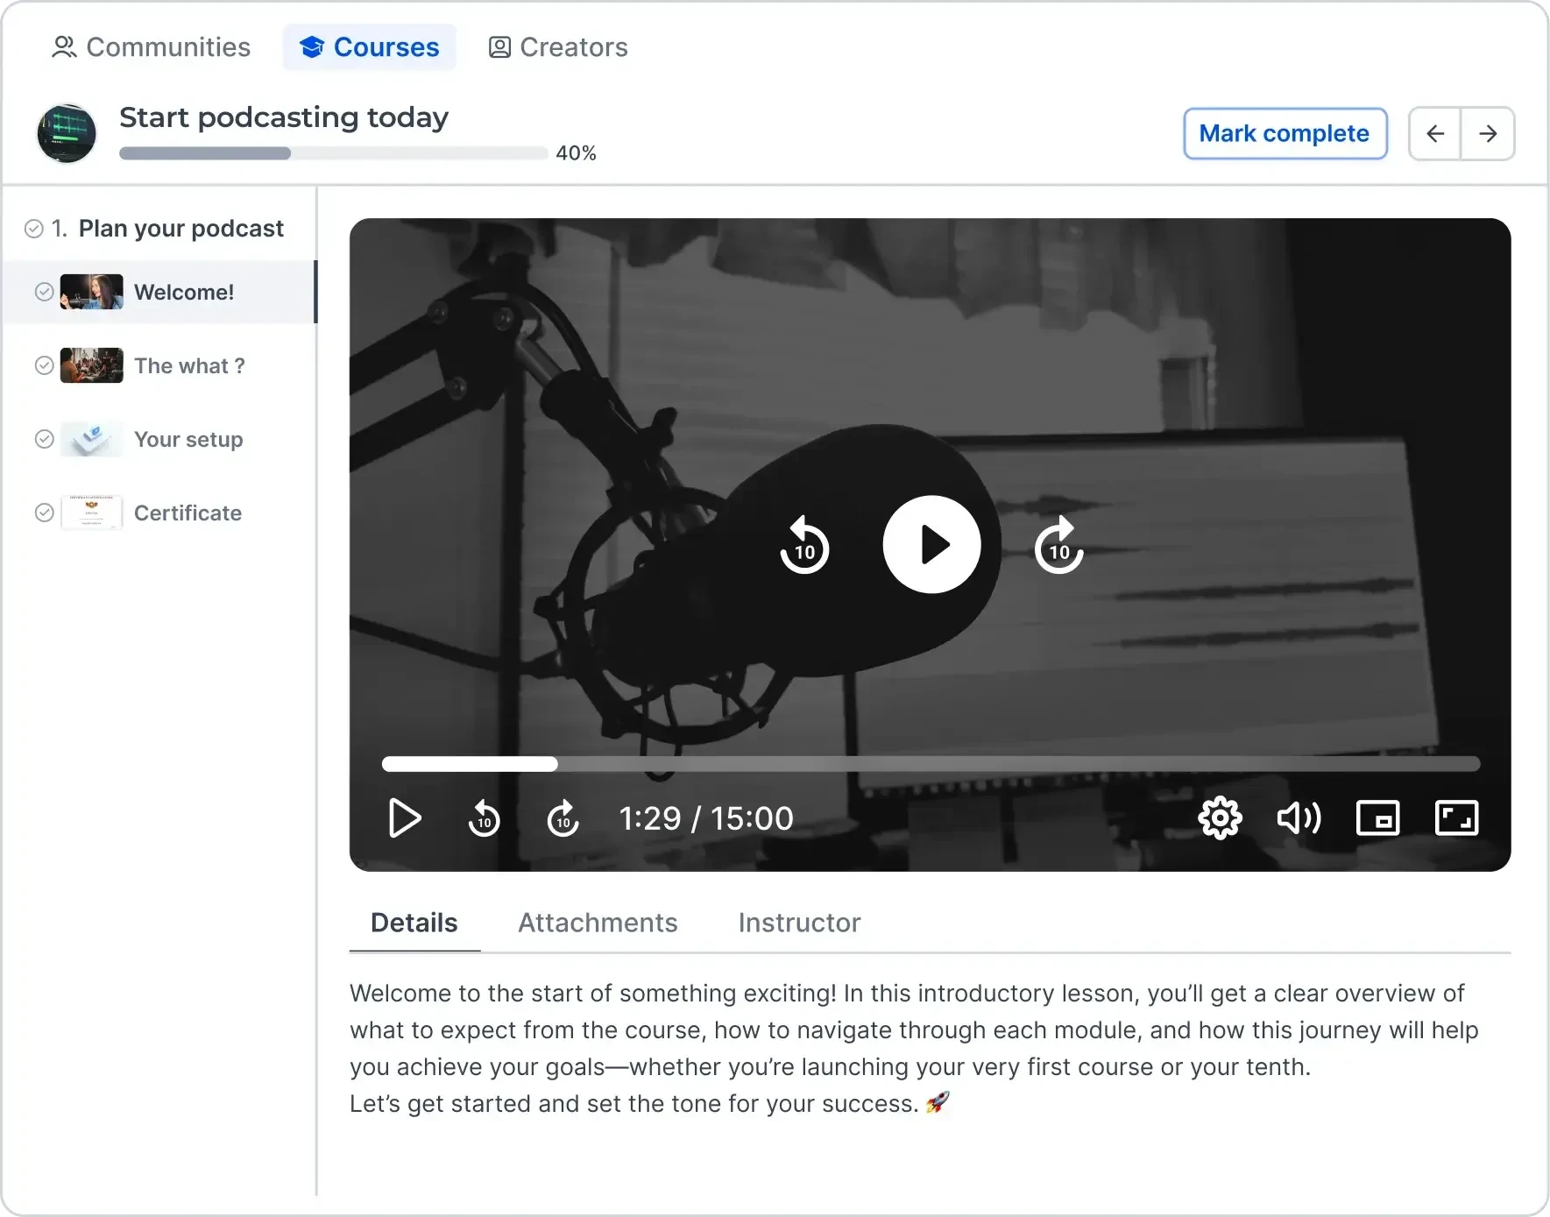Toggle The what ? lesson completion check
The height and width of the screenshot is (1217, 1550).
pos(44,365)
